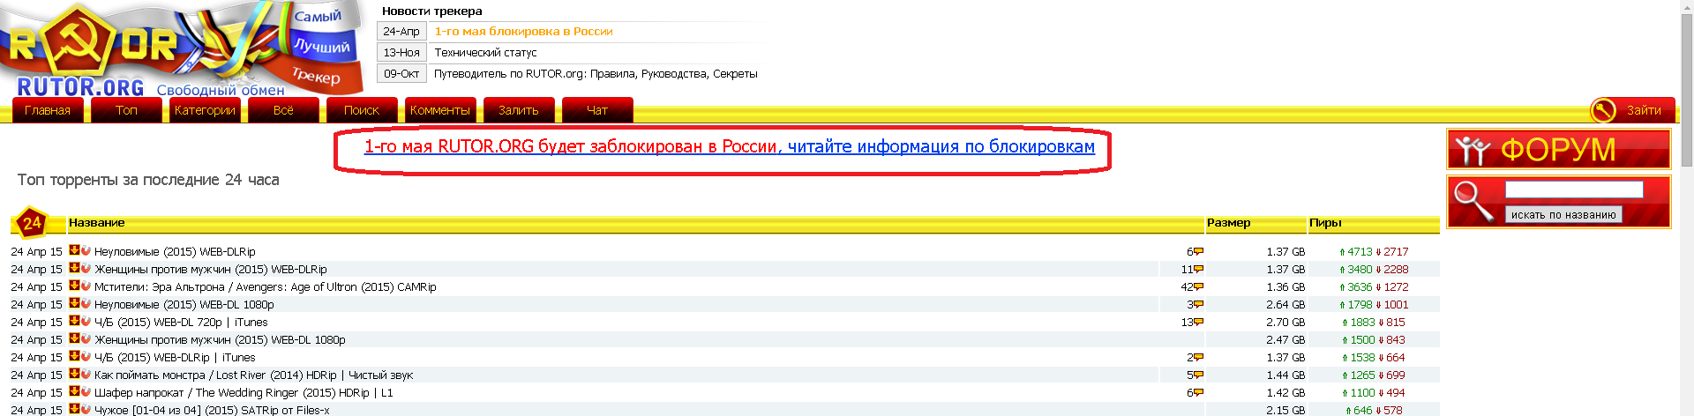
Task: Open the 42 comments on Мстители: Эра Альтрона
Action: (1192, 287)
